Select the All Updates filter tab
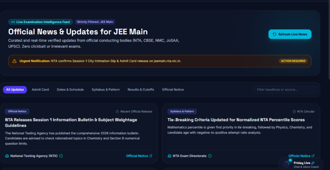This screenshot has height=170, width=330. (15, 90)
